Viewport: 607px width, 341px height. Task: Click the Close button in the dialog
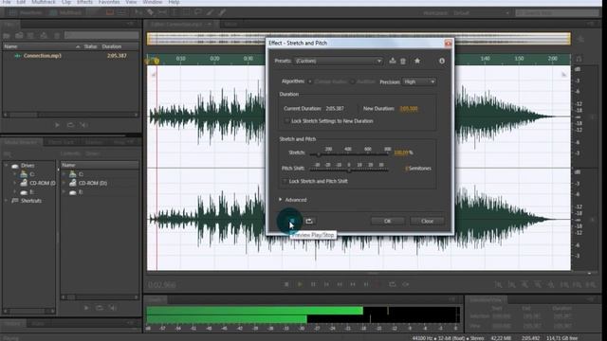pyautogui.click(x=427, y=221)
